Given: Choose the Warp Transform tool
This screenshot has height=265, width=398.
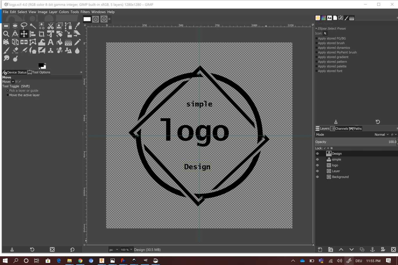Looking at the screenshot, I should pos(42,42).
